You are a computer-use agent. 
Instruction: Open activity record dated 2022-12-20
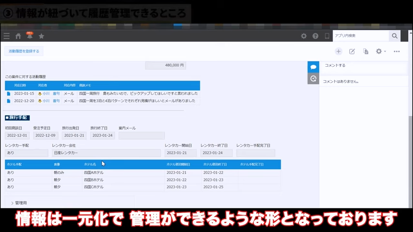(9, 101)
